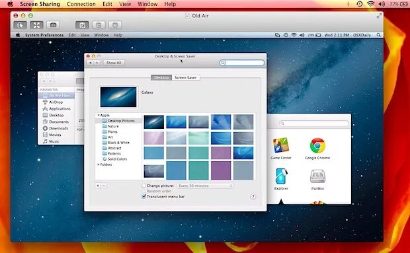The height and width of the screenshot is (253, 410).
Task: Click the Wed 2:11 PM clock in remote menu bar
Action: pyautogui.click(x=337, y=35)
